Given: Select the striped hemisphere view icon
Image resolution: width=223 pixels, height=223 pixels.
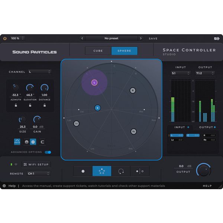Looking at the screenshot, I should pos(27,142).
